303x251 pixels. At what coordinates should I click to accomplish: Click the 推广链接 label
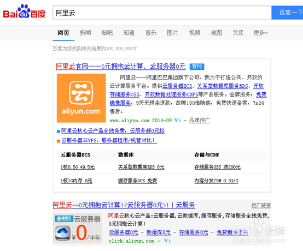pyautogui.click(x=261, y=206)
